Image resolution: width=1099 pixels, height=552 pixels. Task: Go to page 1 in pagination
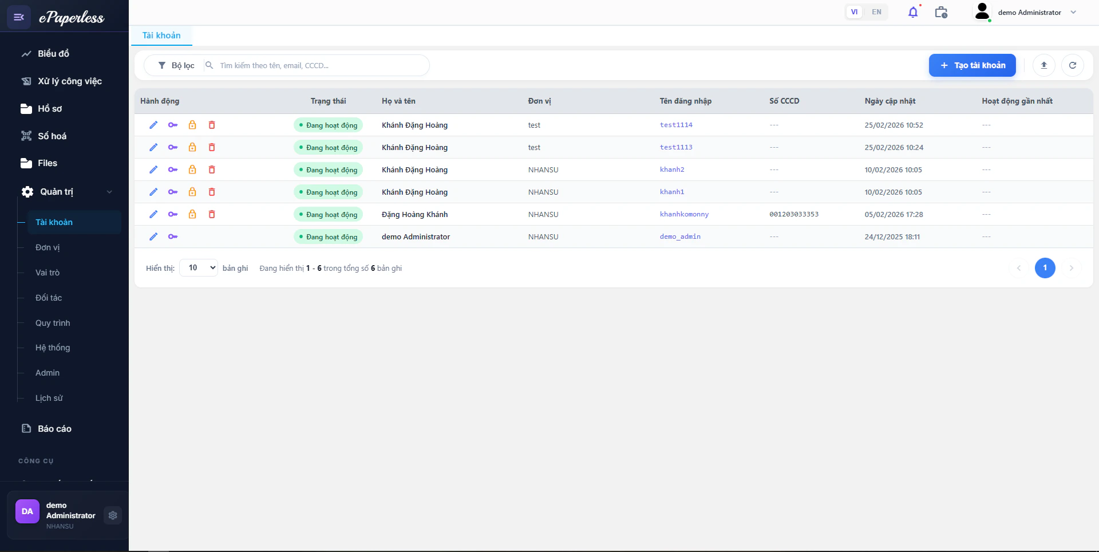(x=1045, y=267)
